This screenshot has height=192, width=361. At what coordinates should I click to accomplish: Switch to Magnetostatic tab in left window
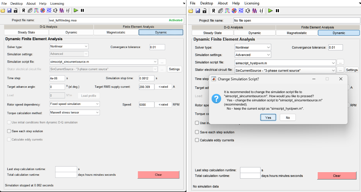[116, 32]
